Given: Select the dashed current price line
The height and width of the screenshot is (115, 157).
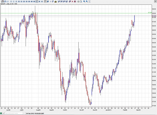Looking at the screenshot, I should click(x=76, y=16).
